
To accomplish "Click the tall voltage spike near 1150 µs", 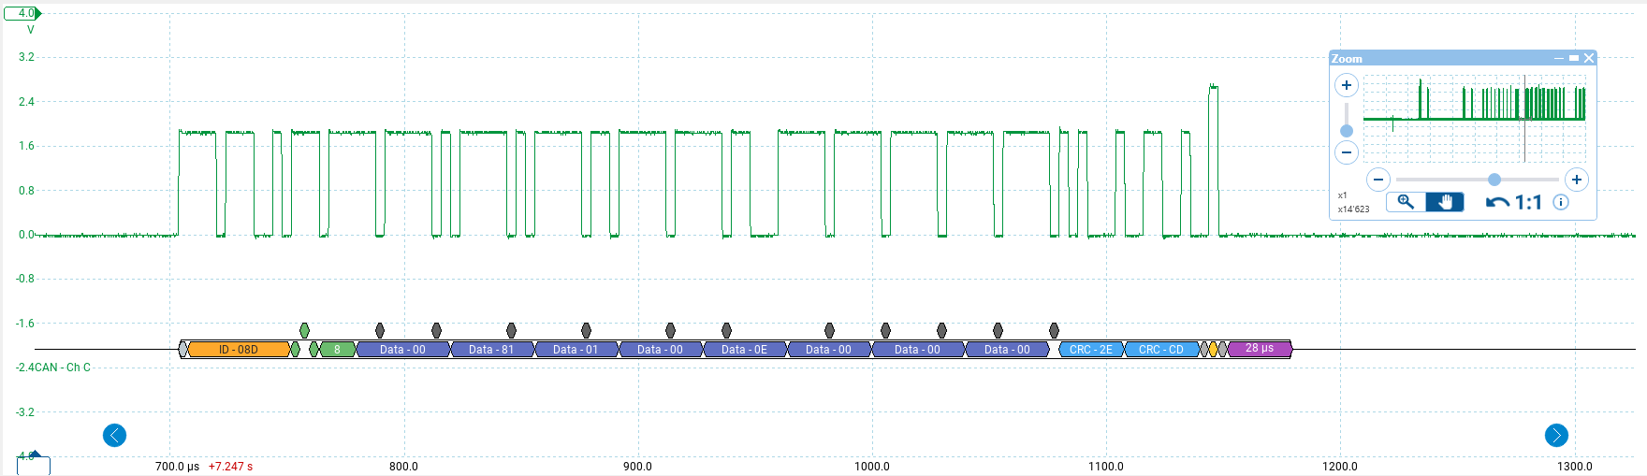I will coord(1214,159).
